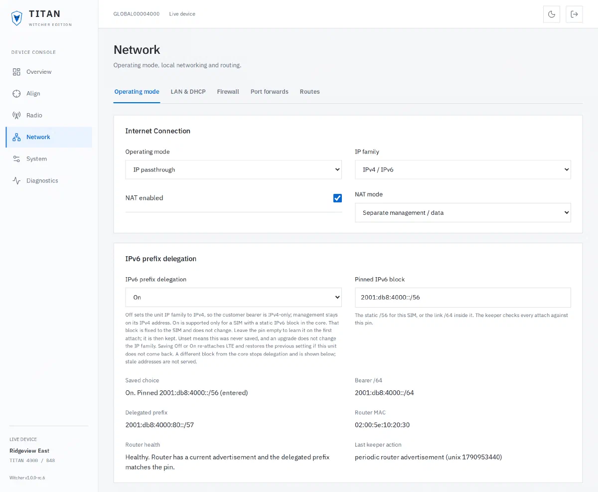Click the System sliders icon
This screenshot has width=598, height=492.
coord(16,159)
